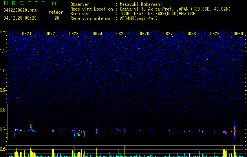Click the 0.6 kHz axis label
This screenshot has width=247, height=157.
(x=3, y=149)
